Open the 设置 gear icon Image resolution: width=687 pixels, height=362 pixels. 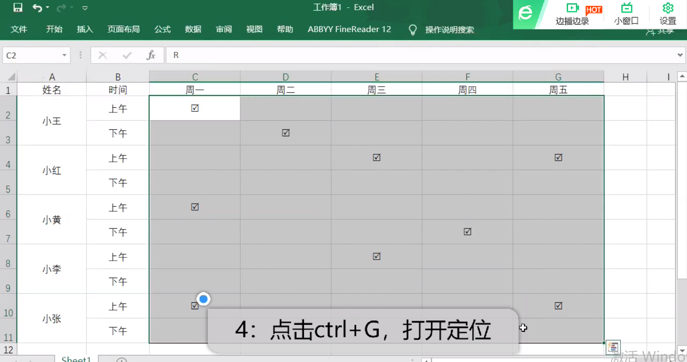point(668,8)
